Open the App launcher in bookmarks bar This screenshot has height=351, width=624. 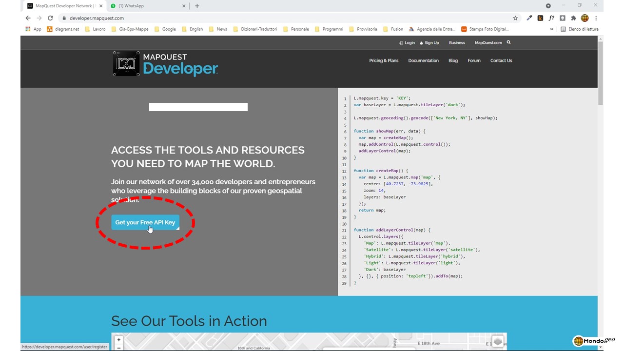point(33,29)
